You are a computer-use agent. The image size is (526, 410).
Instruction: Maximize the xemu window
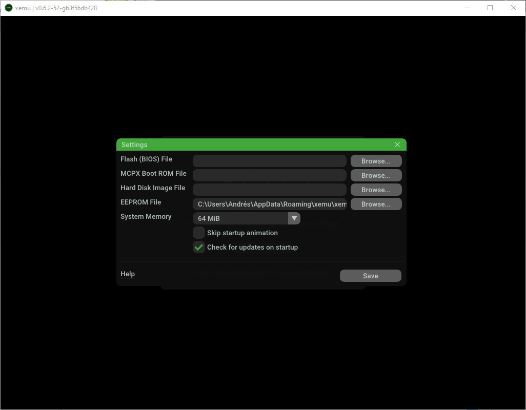[x=490, y=8]
